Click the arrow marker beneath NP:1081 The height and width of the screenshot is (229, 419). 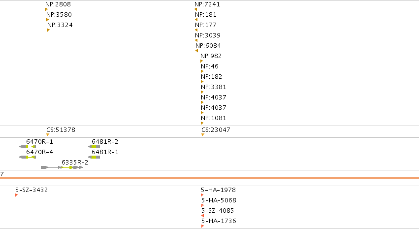tap(202, 123)
